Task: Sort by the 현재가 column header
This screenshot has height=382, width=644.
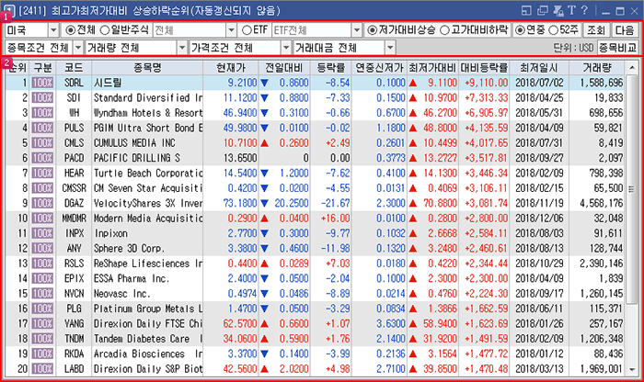Action: click(x=231, y=68)
